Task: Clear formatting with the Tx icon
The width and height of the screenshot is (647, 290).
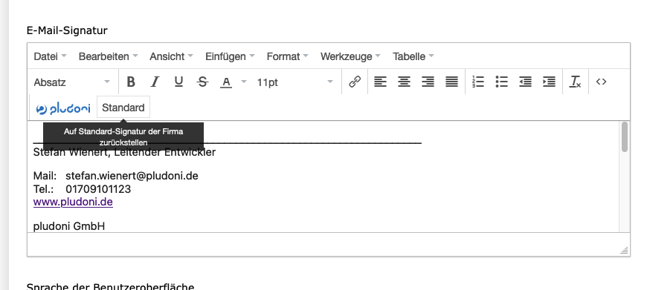Action: pos(575,82)
